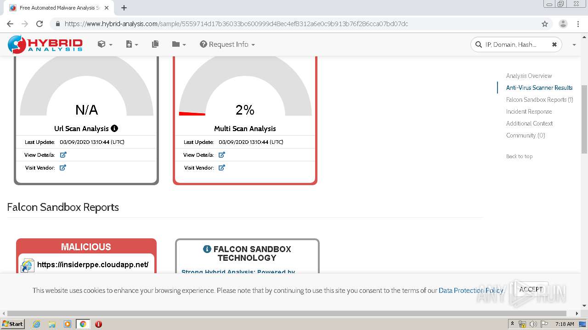This screenshot has height=330, width=588.
Task: Open View Details link icon under Url Scan Analysis
Action: pyautogui.click(x=63, y=155)
